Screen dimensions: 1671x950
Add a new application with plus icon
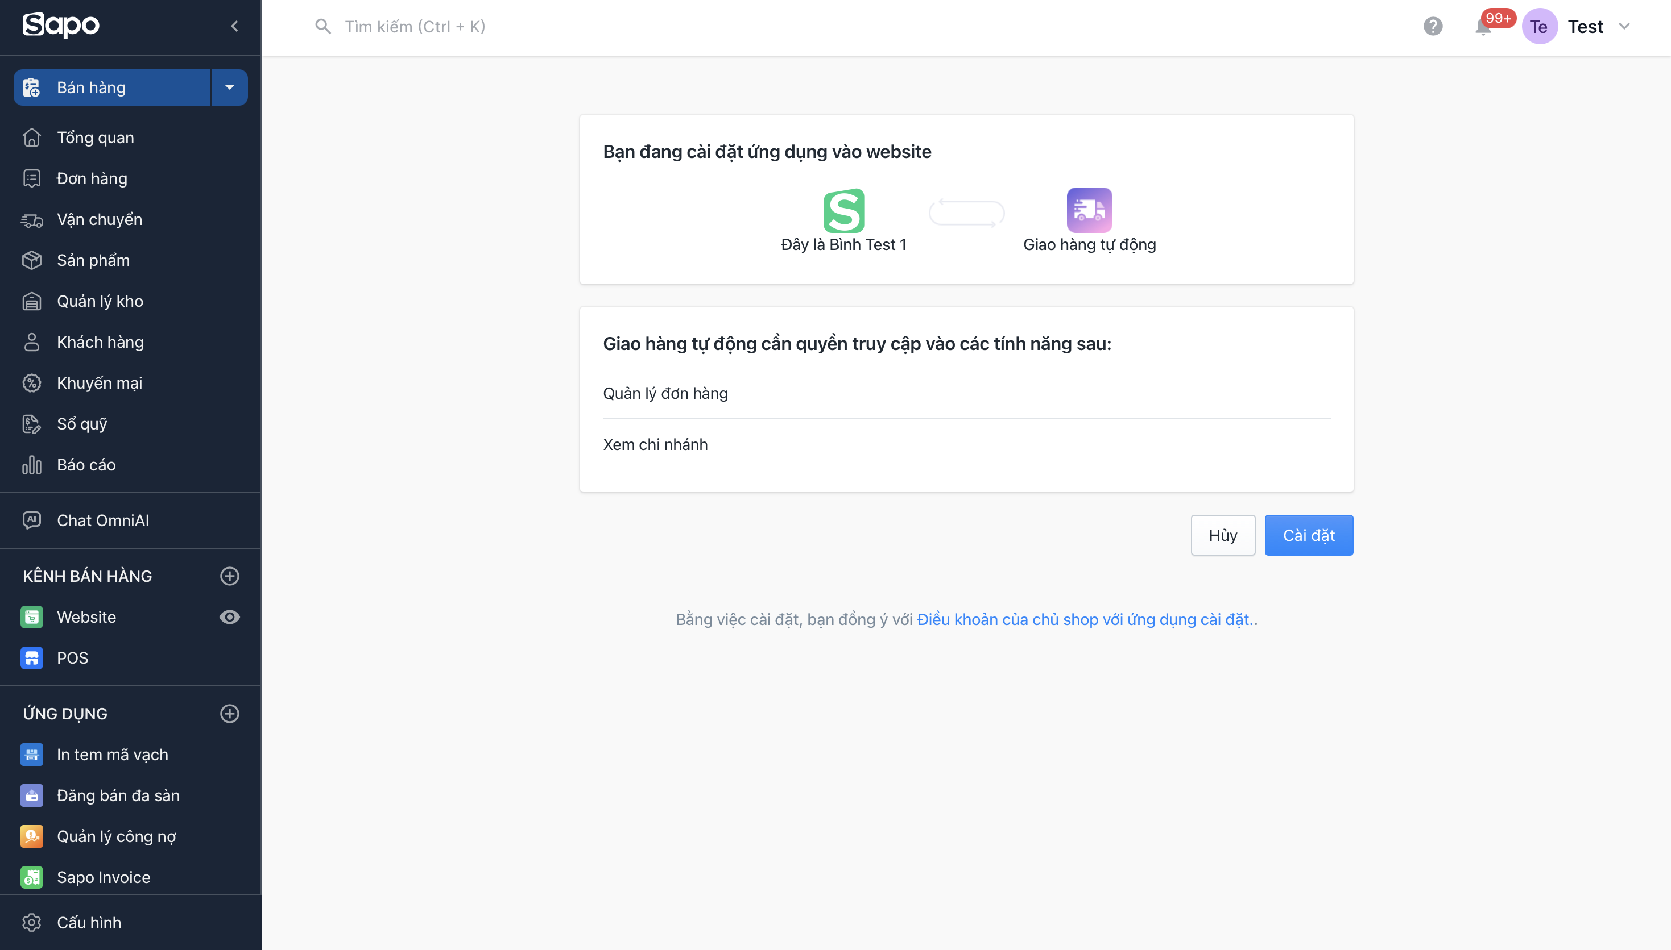tap(229, 713)
